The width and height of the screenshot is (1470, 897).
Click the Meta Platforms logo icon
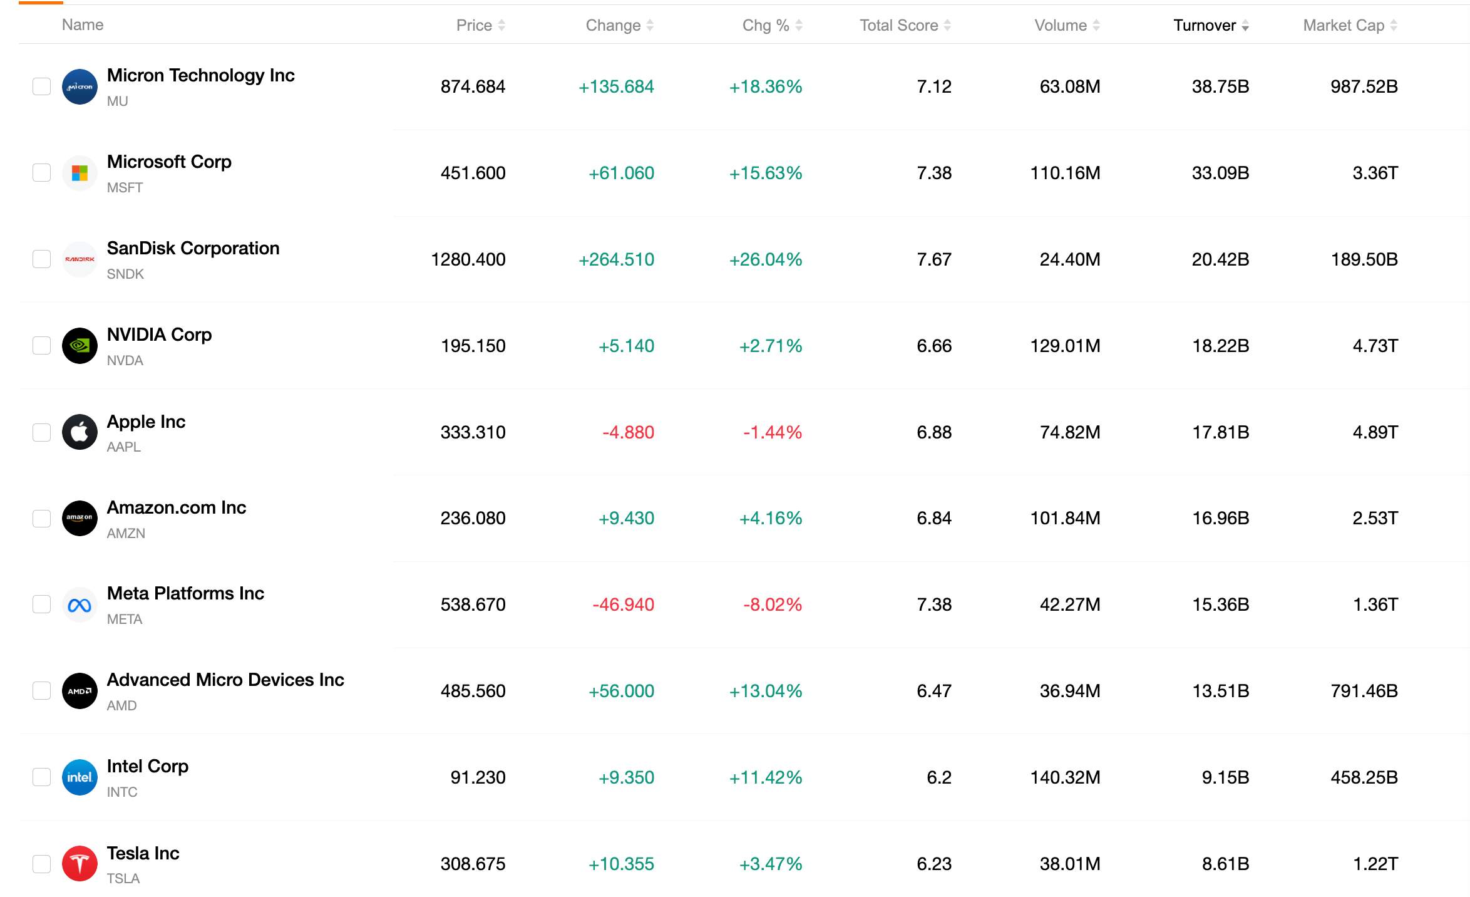(80, 604)
